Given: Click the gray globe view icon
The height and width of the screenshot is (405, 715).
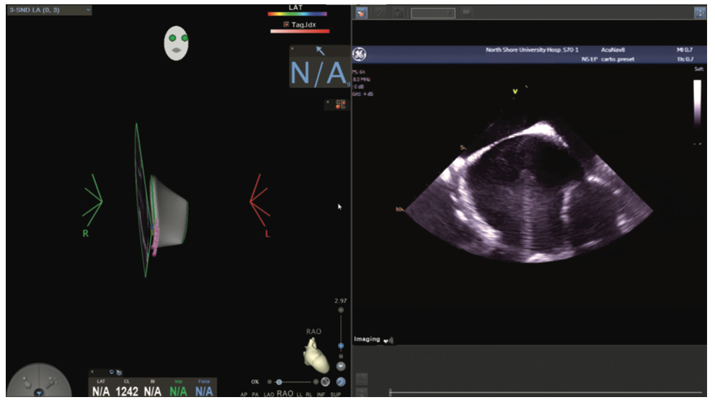Looking at the screenshot, I should pyautogui.click(x=325, y=382).
